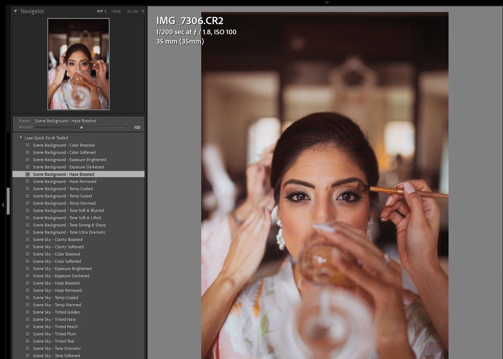This screenshot has width=503, height=359.
Task: Click the Navigator preview thumbnail
Action: click(x=78, y=64)
